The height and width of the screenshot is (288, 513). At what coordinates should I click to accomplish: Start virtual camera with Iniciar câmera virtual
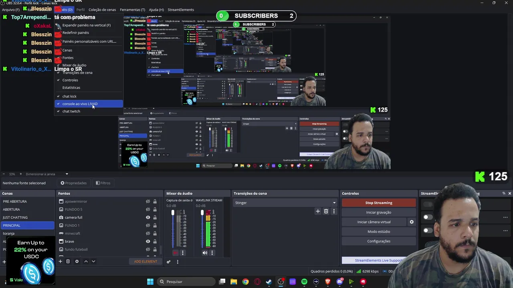(374, 222)
